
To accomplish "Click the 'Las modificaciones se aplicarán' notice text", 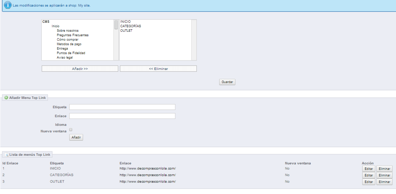I will 51,5.
